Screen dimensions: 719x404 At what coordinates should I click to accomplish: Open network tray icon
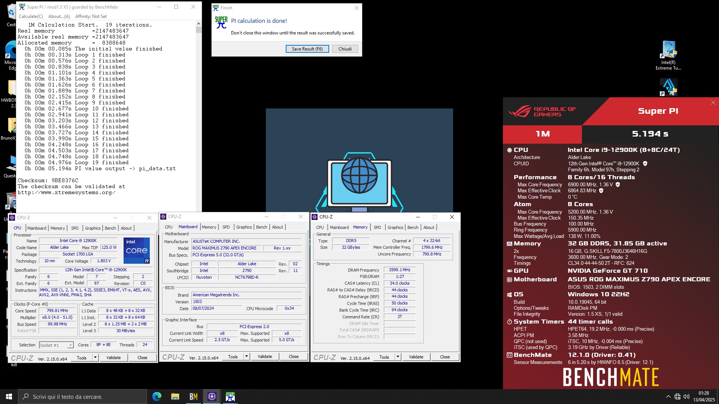[677, 397]
